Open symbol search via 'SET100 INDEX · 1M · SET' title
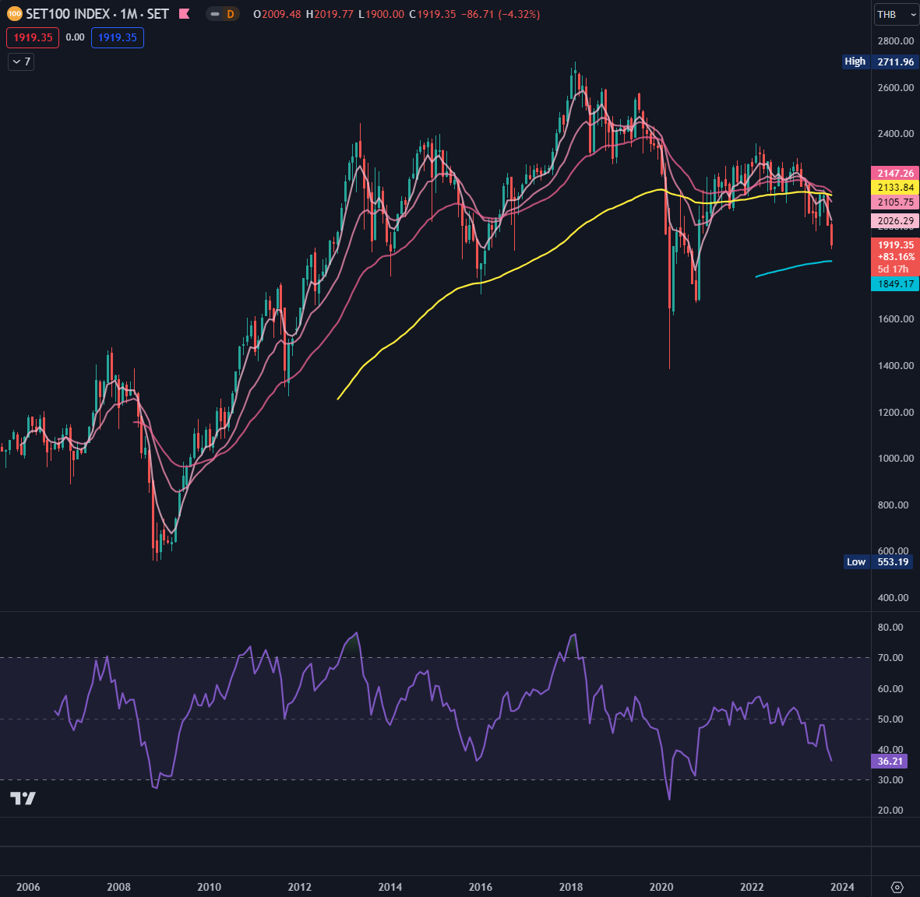The width and height of the screenshot is (920, 897). pos(97,14)
